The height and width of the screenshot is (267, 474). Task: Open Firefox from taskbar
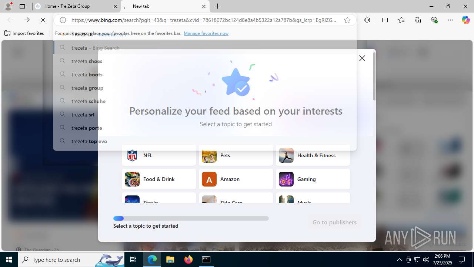pos(188,260)
